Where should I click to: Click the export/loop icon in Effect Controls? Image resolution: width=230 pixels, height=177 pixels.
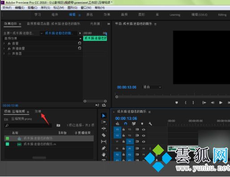coord(104,105)
